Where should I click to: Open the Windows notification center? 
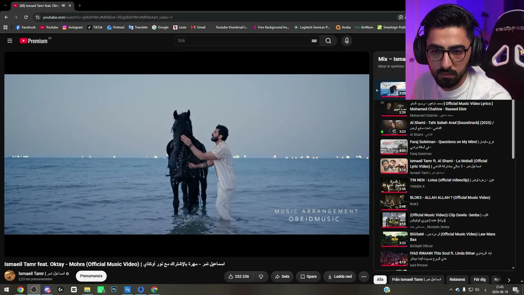pos(515,290)
